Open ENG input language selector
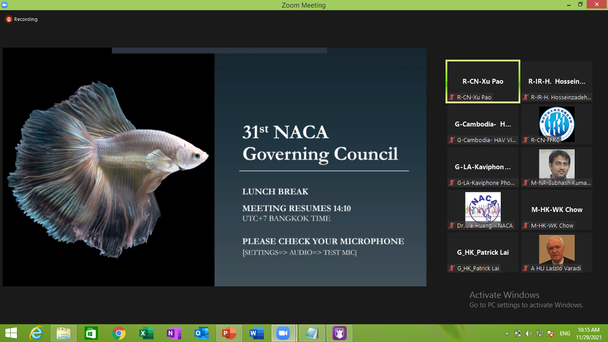608x342 pixels. [565, 334]
